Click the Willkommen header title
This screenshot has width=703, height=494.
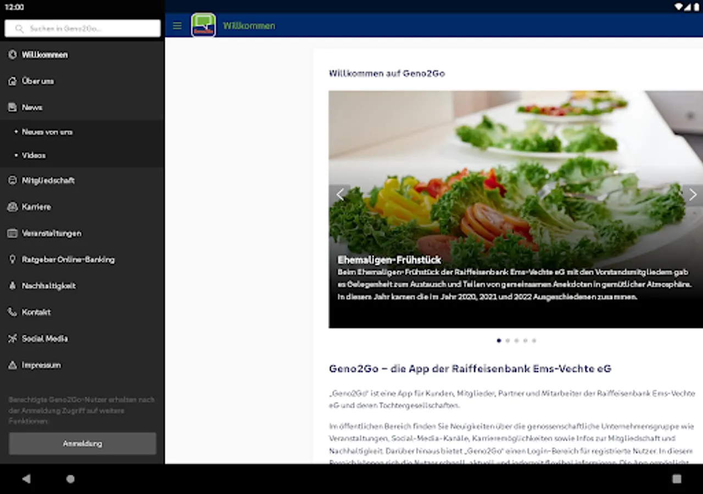point(249,26)
